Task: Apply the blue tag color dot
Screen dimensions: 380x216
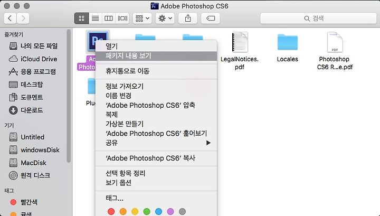Action: (158, 211)
